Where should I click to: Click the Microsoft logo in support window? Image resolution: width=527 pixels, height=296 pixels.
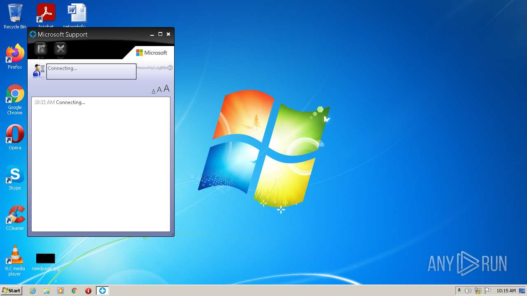[x=152, y=53]
